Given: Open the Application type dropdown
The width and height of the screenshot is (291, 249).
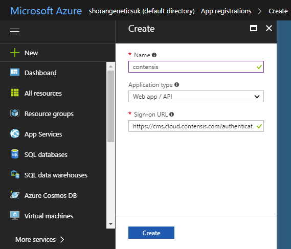Looking at the screenshot, I should 196,97.
